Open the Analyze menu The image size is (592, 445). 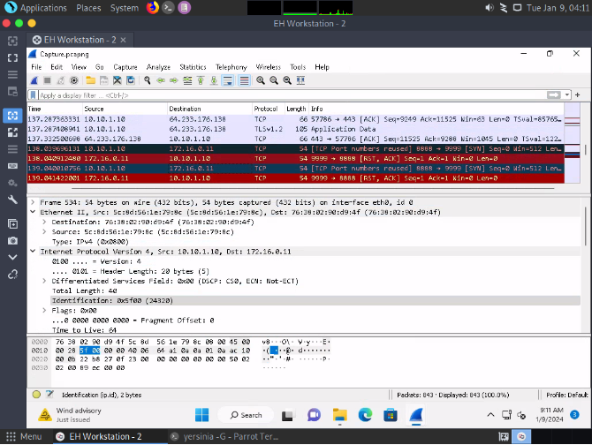point(158,67)
